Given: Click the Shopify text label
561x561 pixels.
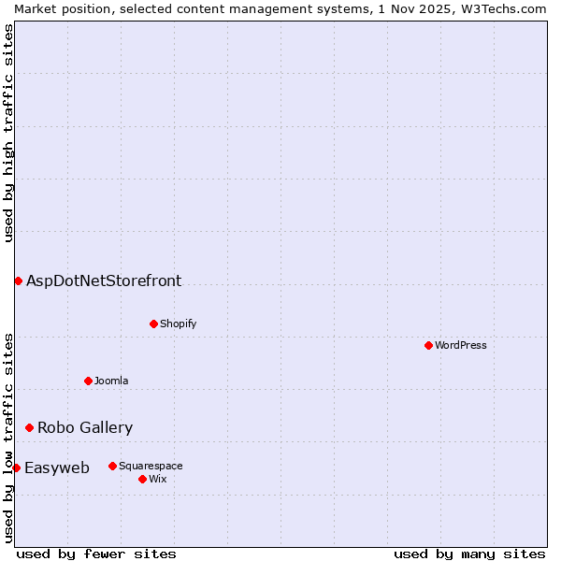Looking at the screenshot, I should coord(178,324).
